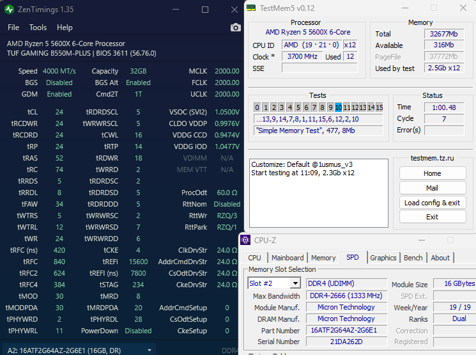The width and height of the screenshot is (476, 355).
Task: Click the Max Bandwidth DDR4-2666 field
Action: point(346,296)
